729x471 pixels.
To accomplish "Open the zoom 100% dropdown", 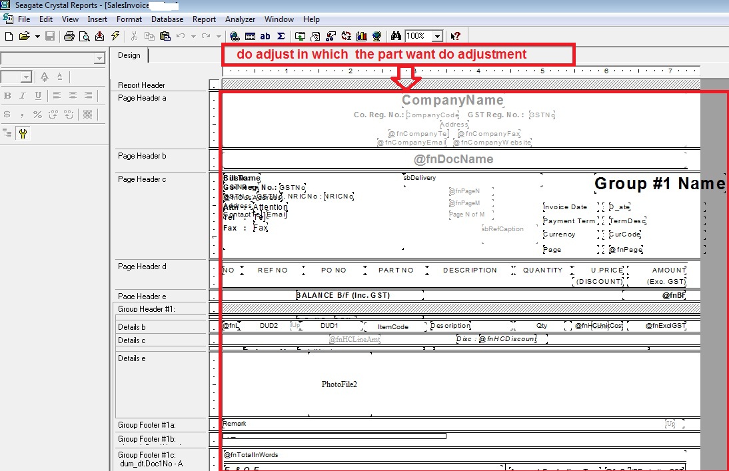I will point(437,36).
